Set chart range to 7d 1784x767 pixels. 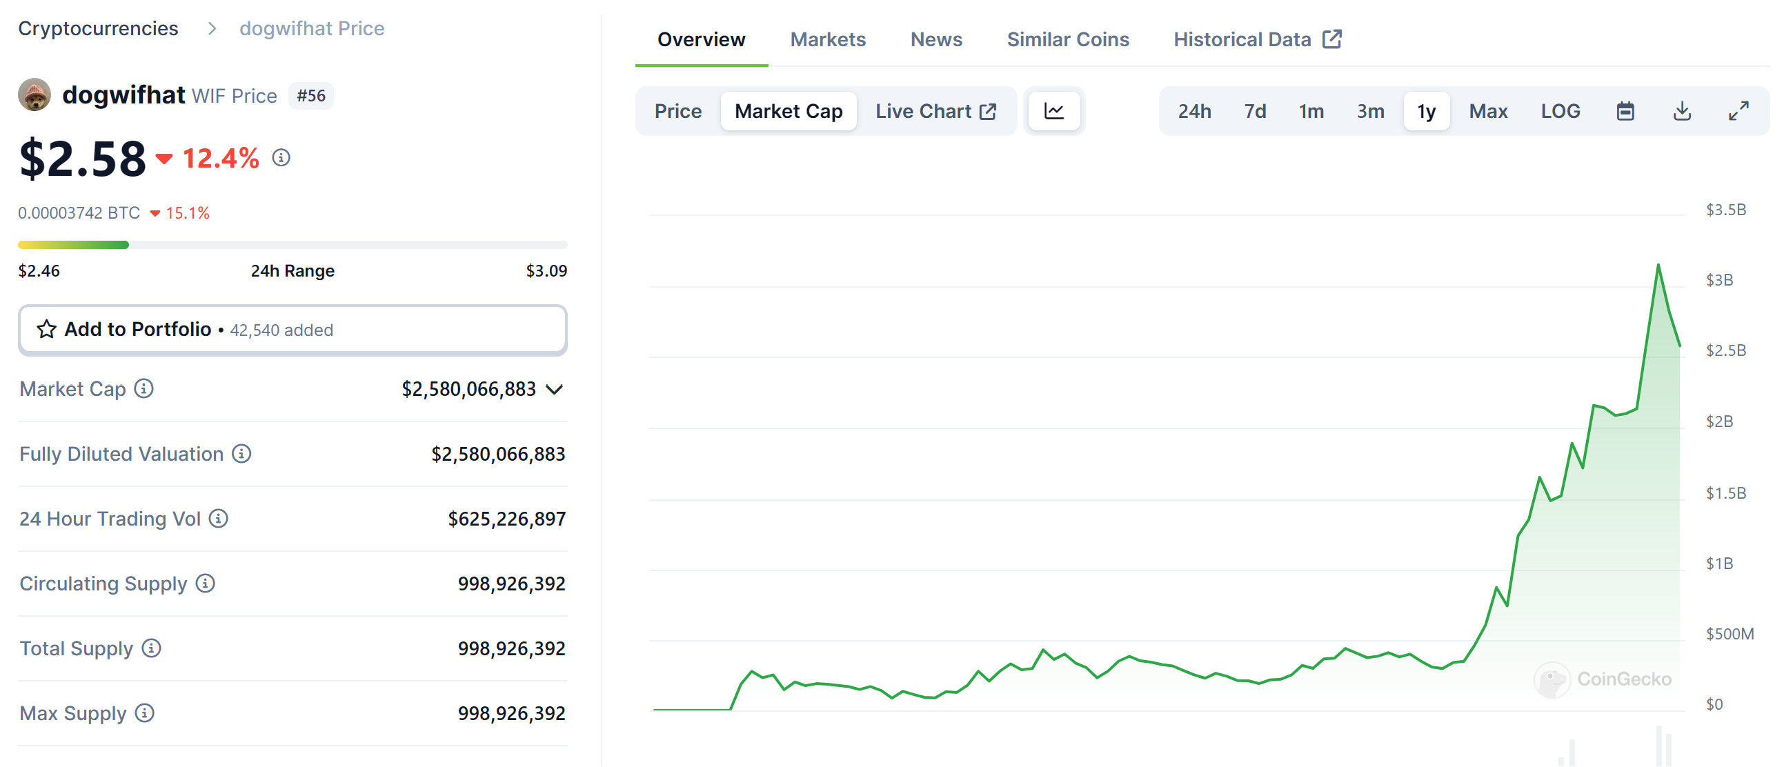(1255, 111)
